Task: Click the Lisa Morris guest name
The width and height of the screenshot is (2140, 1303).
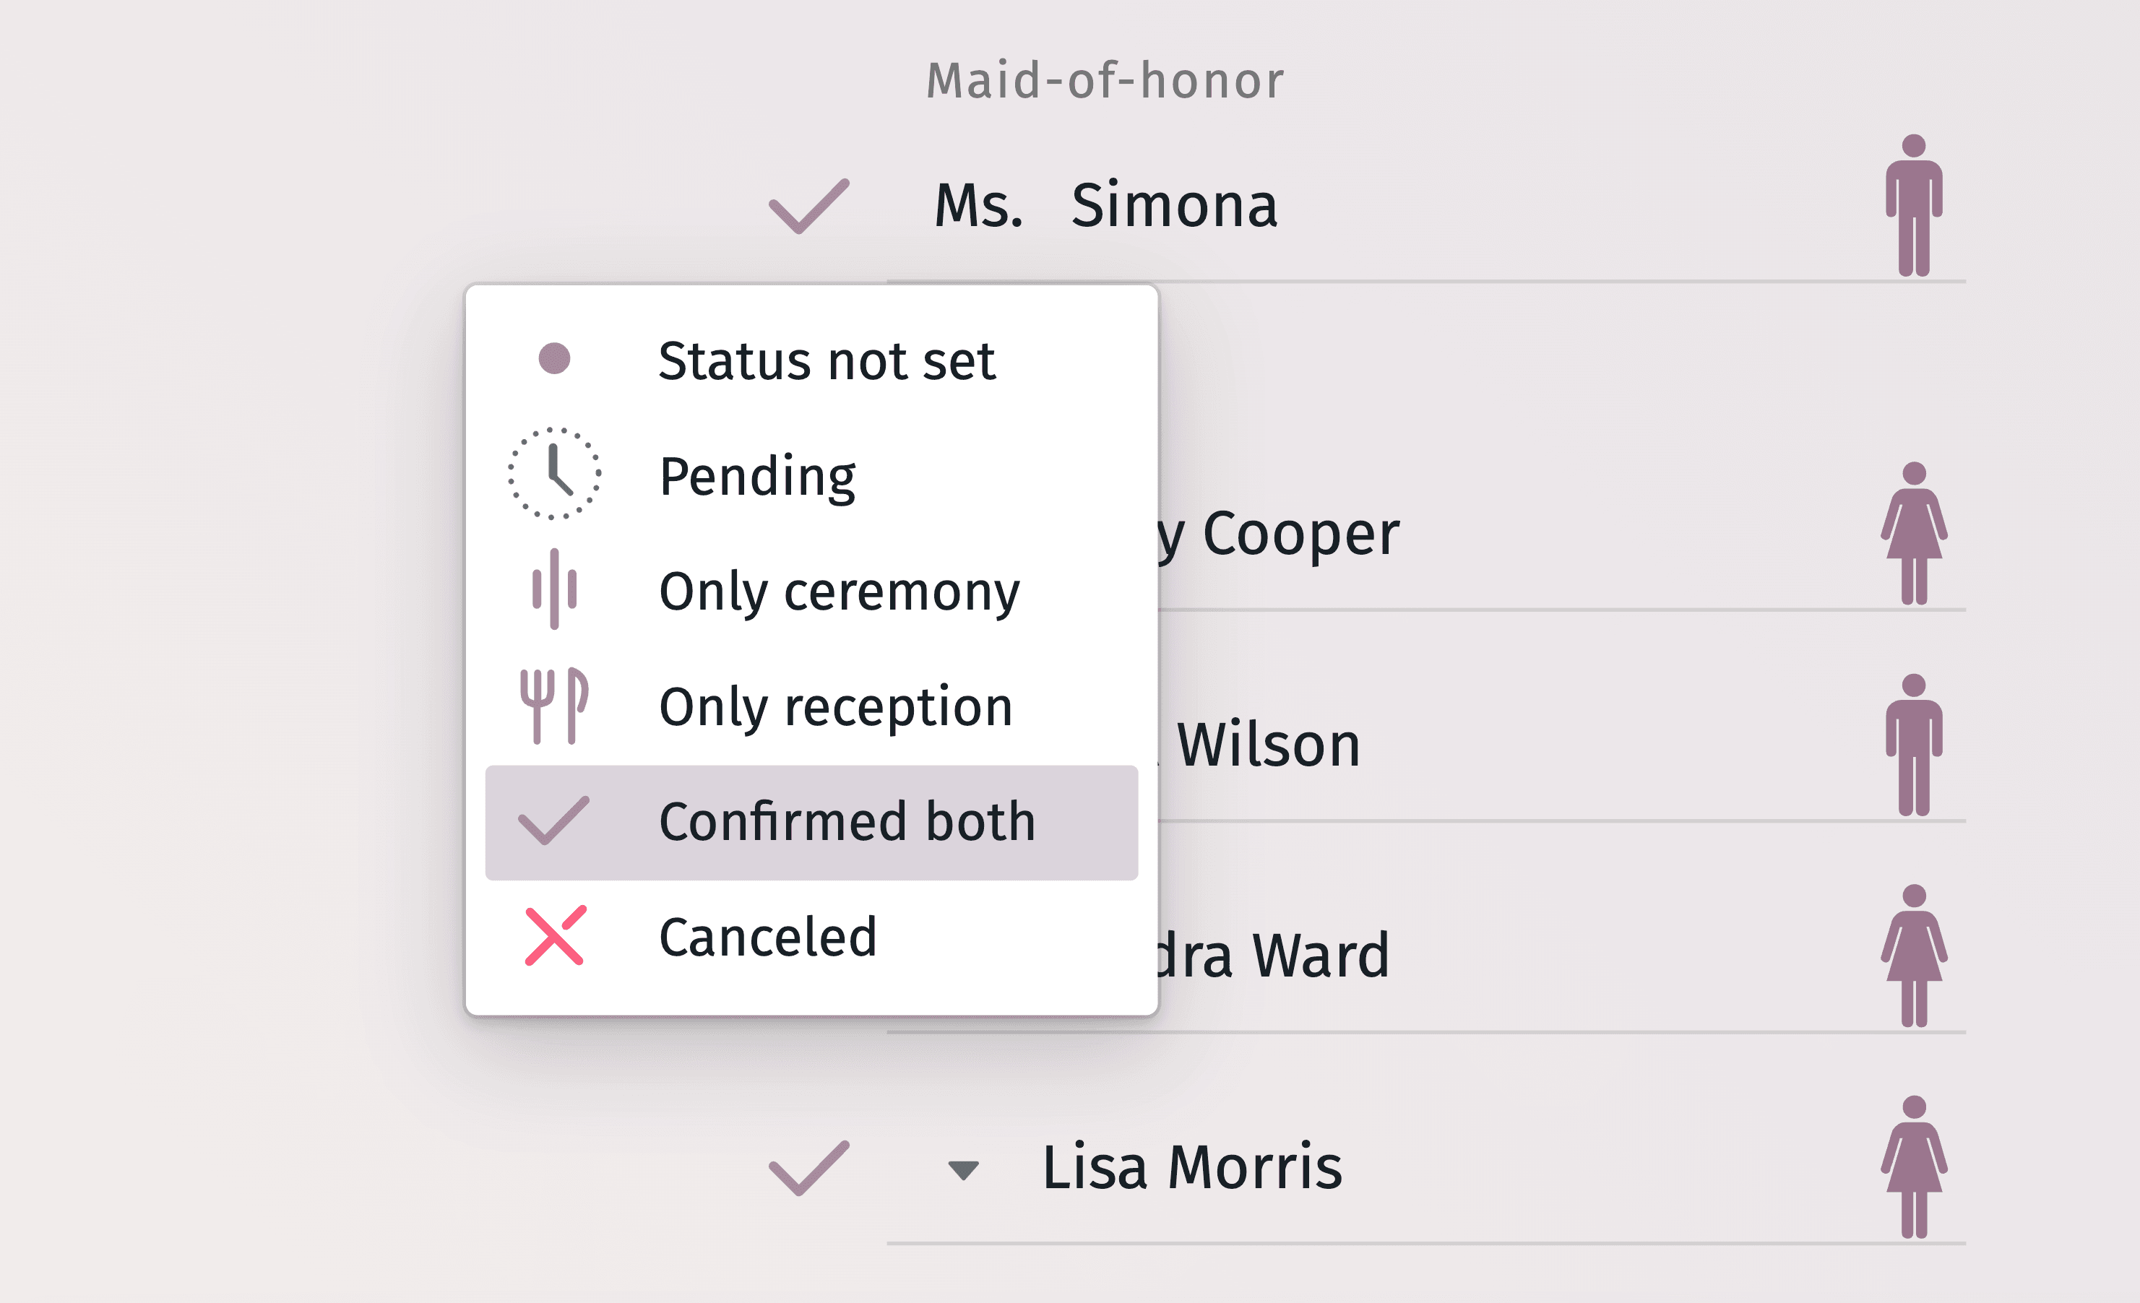Action: (1191, 1166)
